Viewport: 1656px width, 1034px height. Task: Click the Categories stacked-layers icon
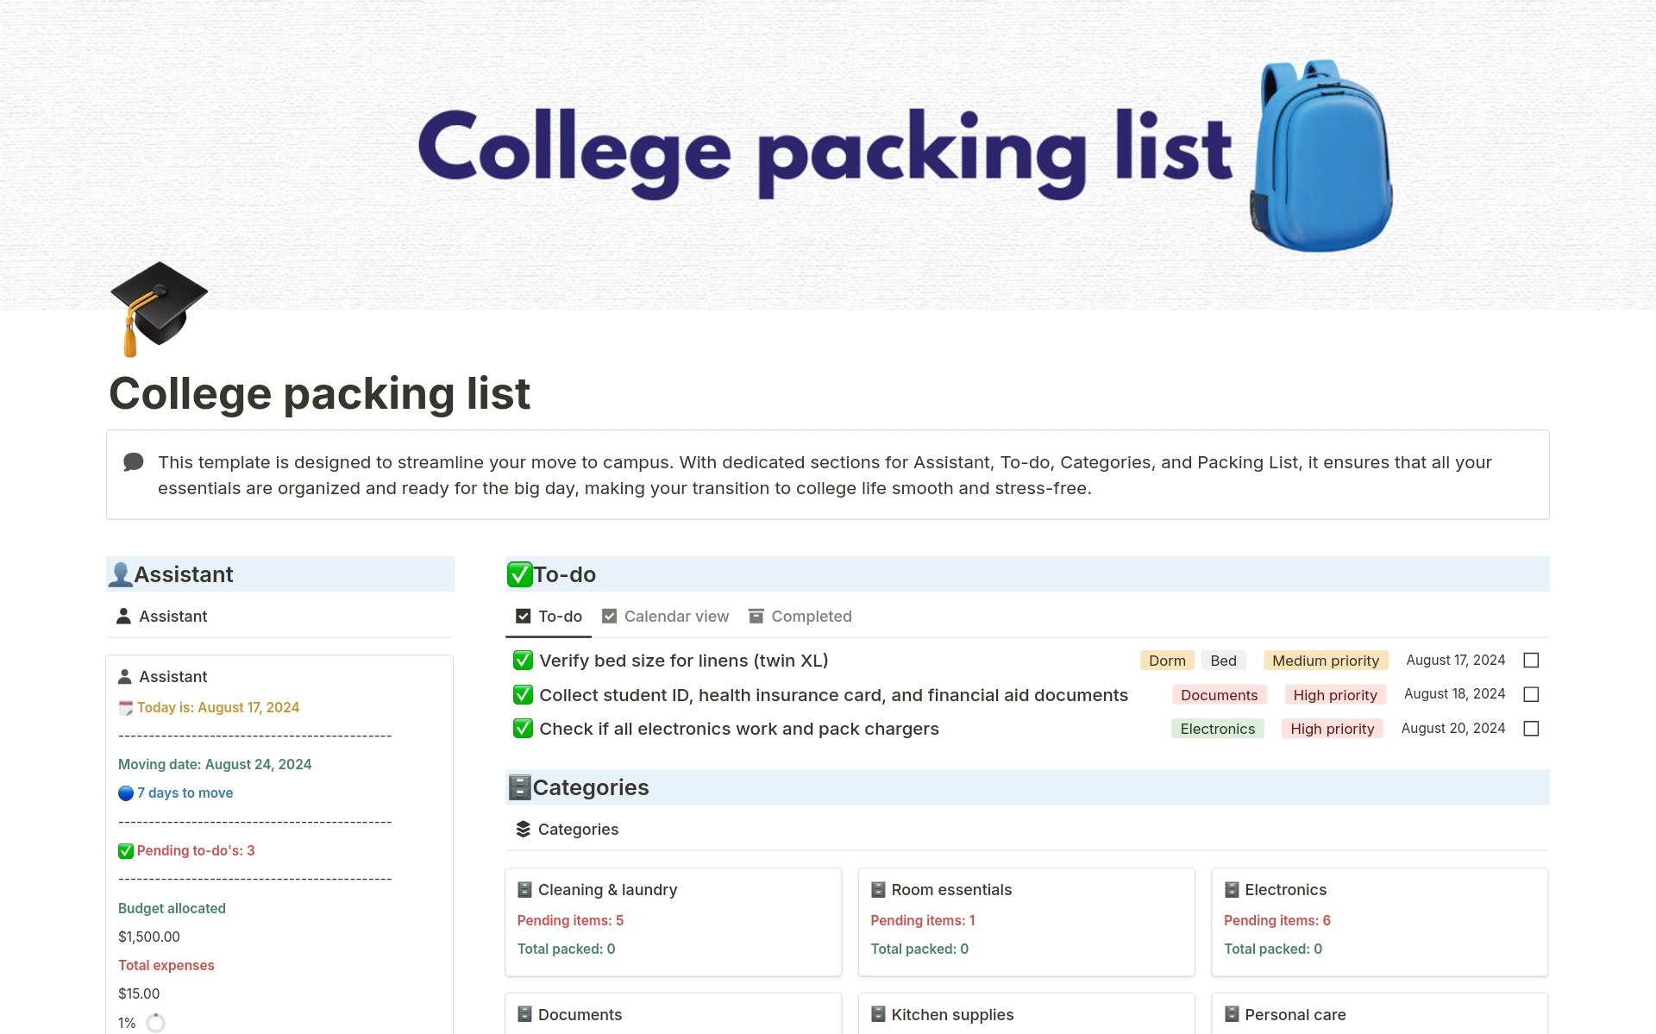point(523,829)
